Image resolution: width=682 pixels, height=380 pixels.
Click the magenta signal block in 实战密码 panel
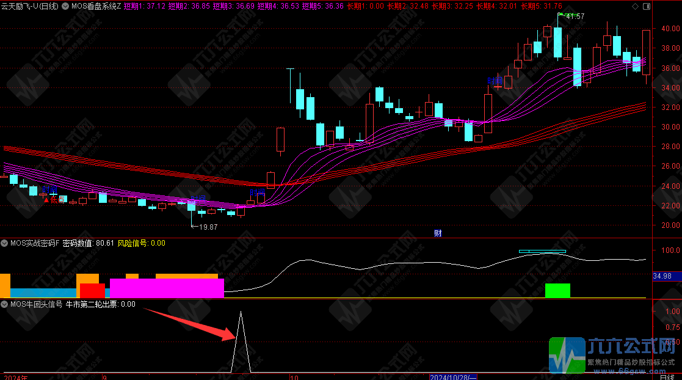point(167,288)
